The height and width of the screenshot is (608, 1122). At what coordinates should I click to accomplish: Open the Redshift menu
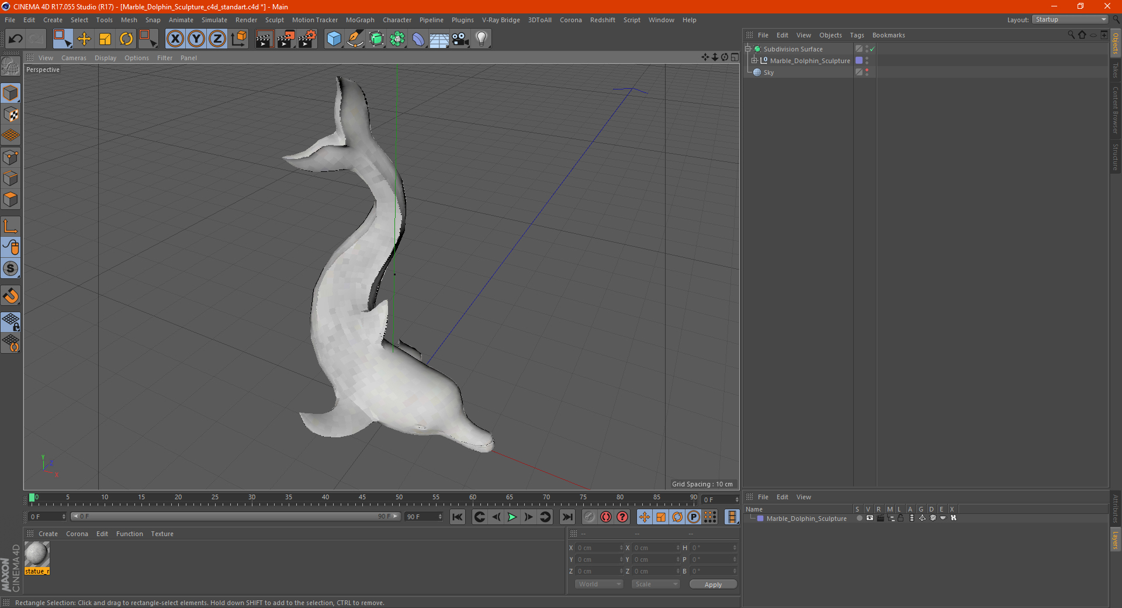[x=602, y=20]
